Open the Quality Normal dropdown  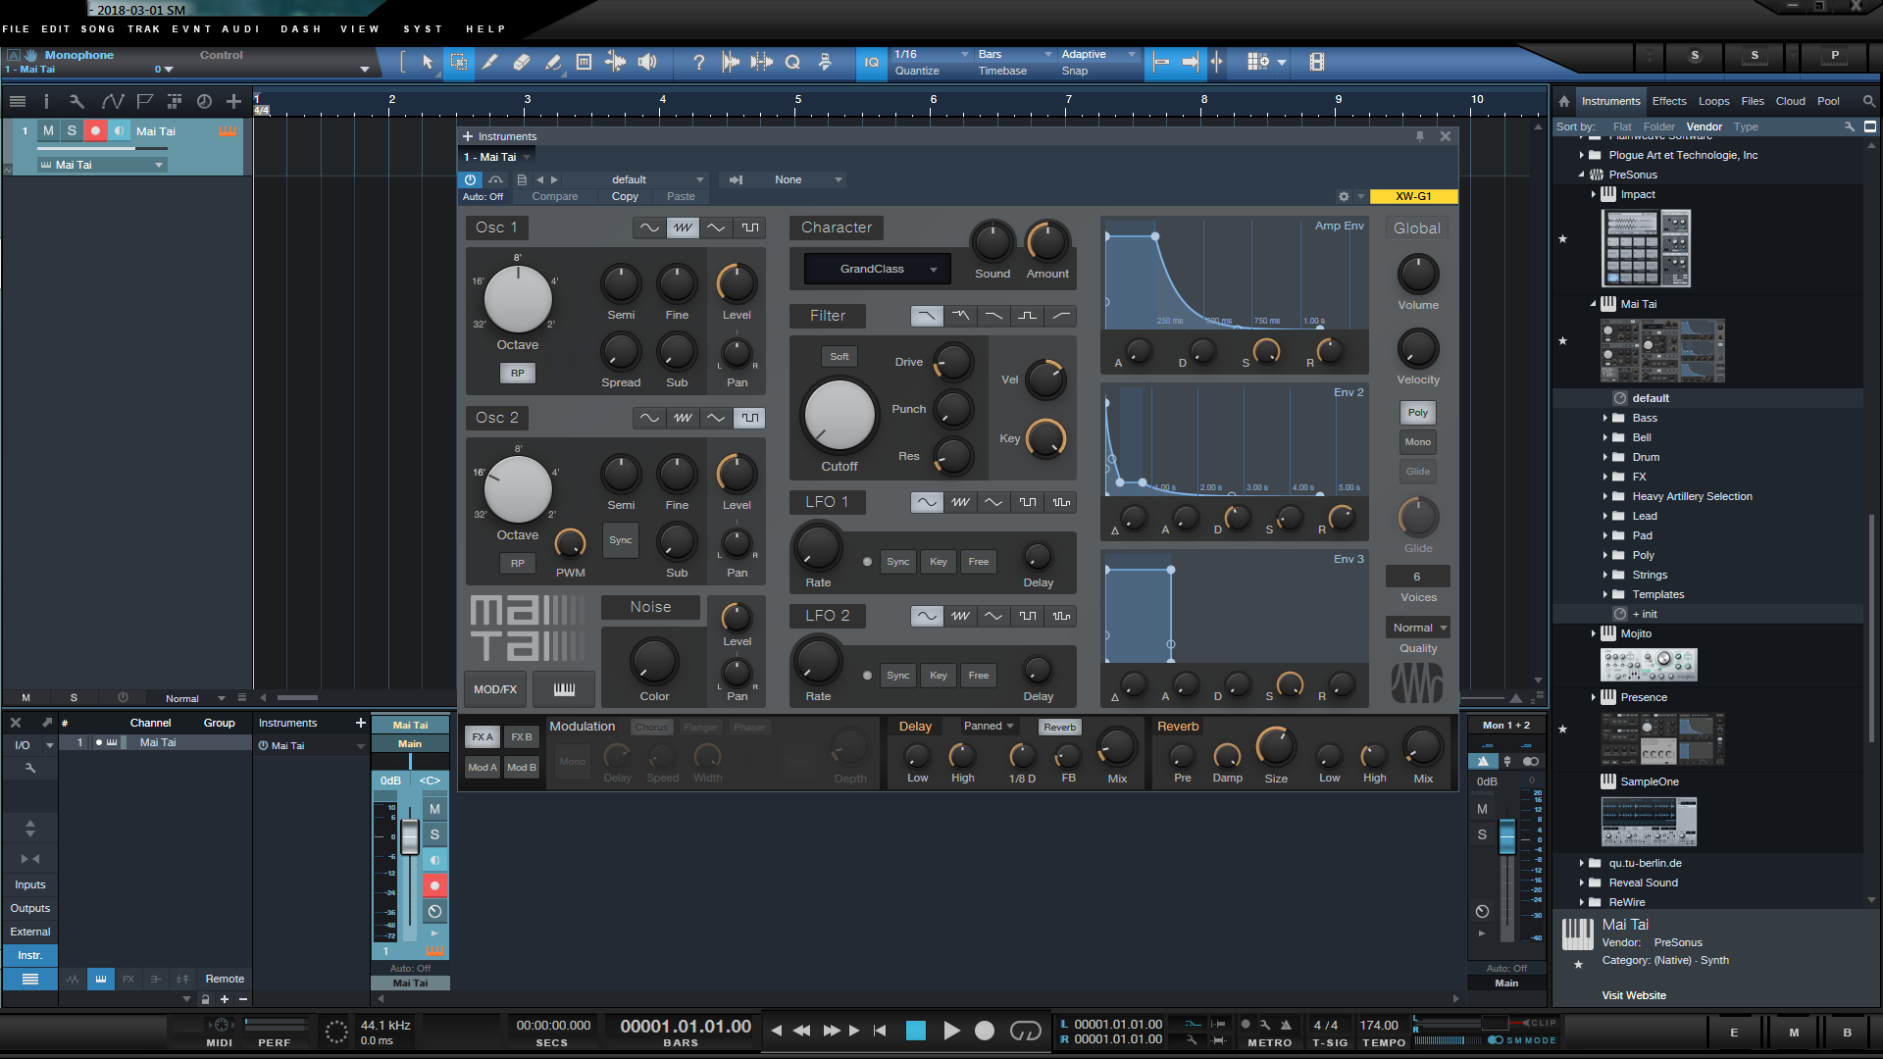pos(1419,628)
